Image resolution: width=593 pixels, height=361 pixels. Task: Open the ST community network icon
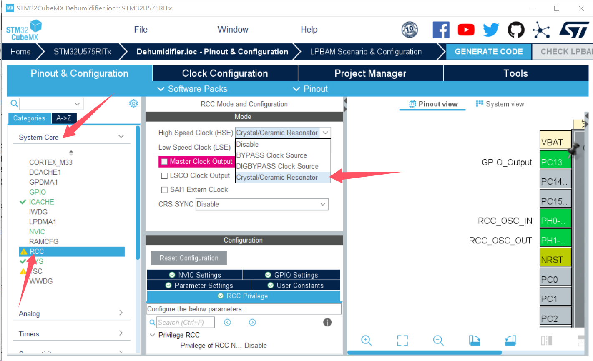[541, 30]
